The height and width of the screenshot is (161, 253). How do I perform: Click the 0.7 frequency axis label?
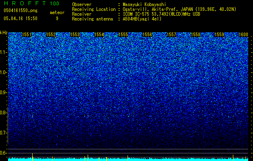click(3, 133)
